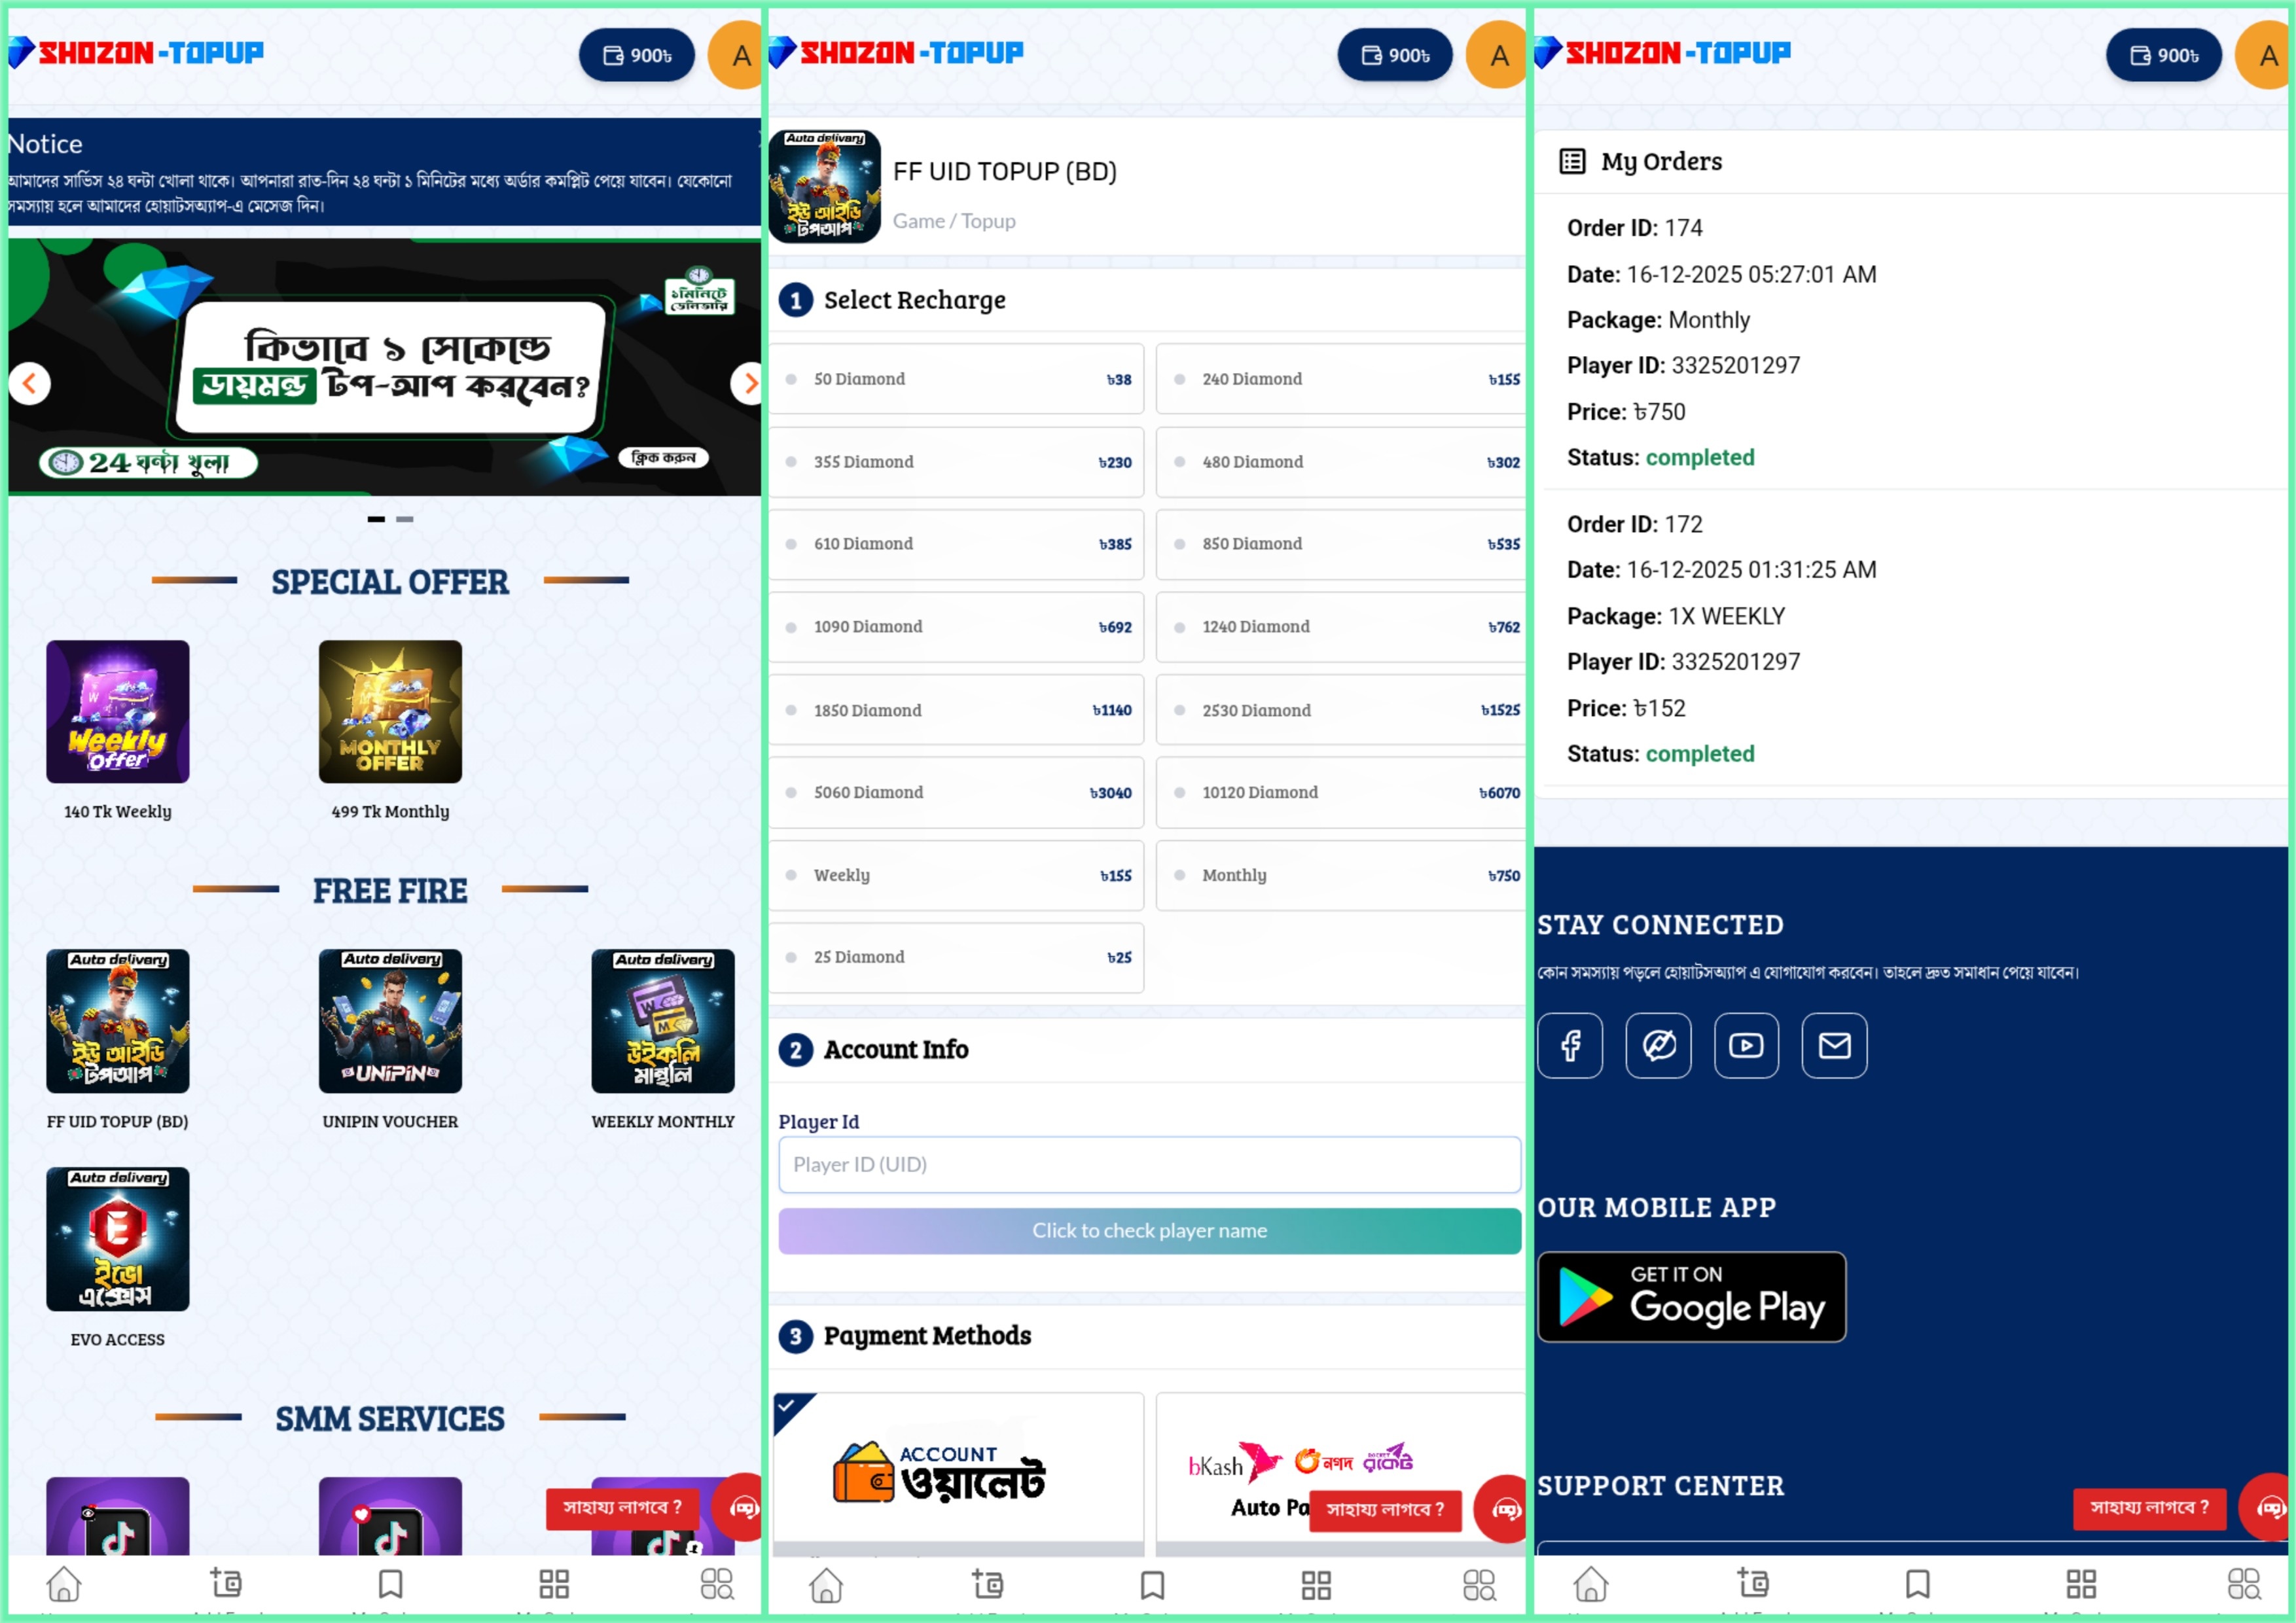Open the Get it on Google Play badge
The height and width of the screenshot is (1623, 2296).
tap(1691, 1296)
